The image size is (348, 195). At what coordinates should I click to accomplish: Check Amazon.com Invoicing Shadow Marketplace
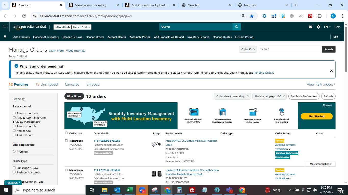(14, 117)
